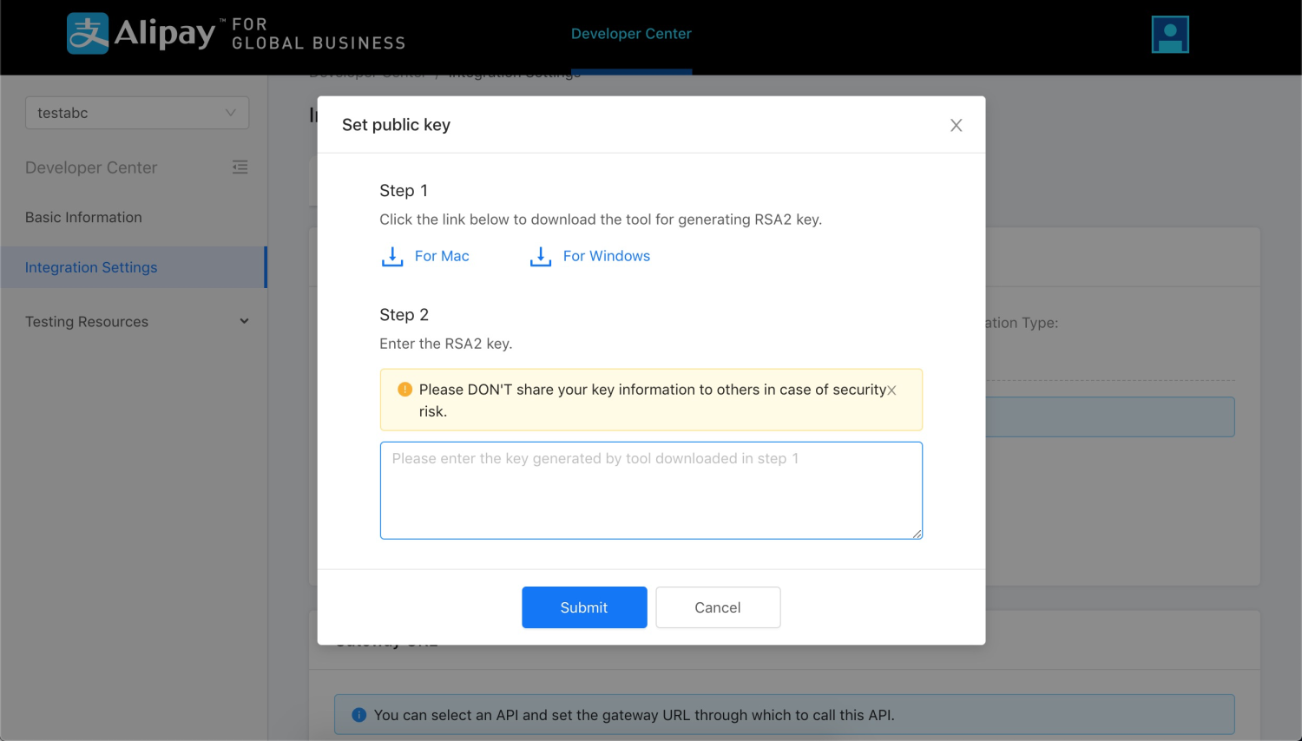This screenshot has height=741, width=1302.
Task: Open the user profile avatar
Action: point(1170,35)
